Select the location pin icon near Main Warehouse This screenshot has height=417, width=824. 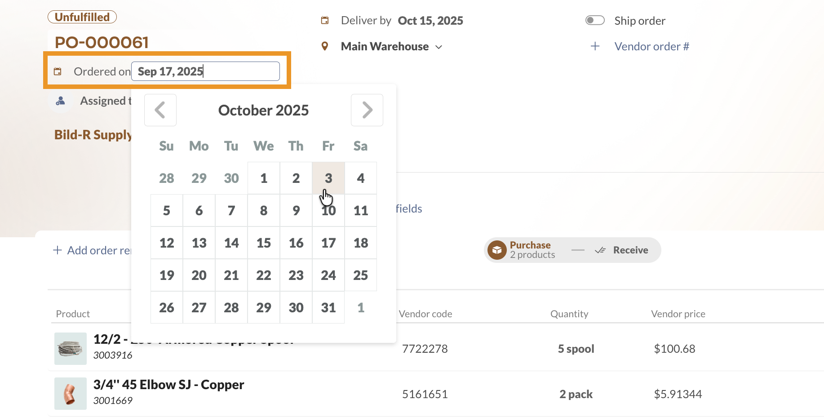(325, 46)
